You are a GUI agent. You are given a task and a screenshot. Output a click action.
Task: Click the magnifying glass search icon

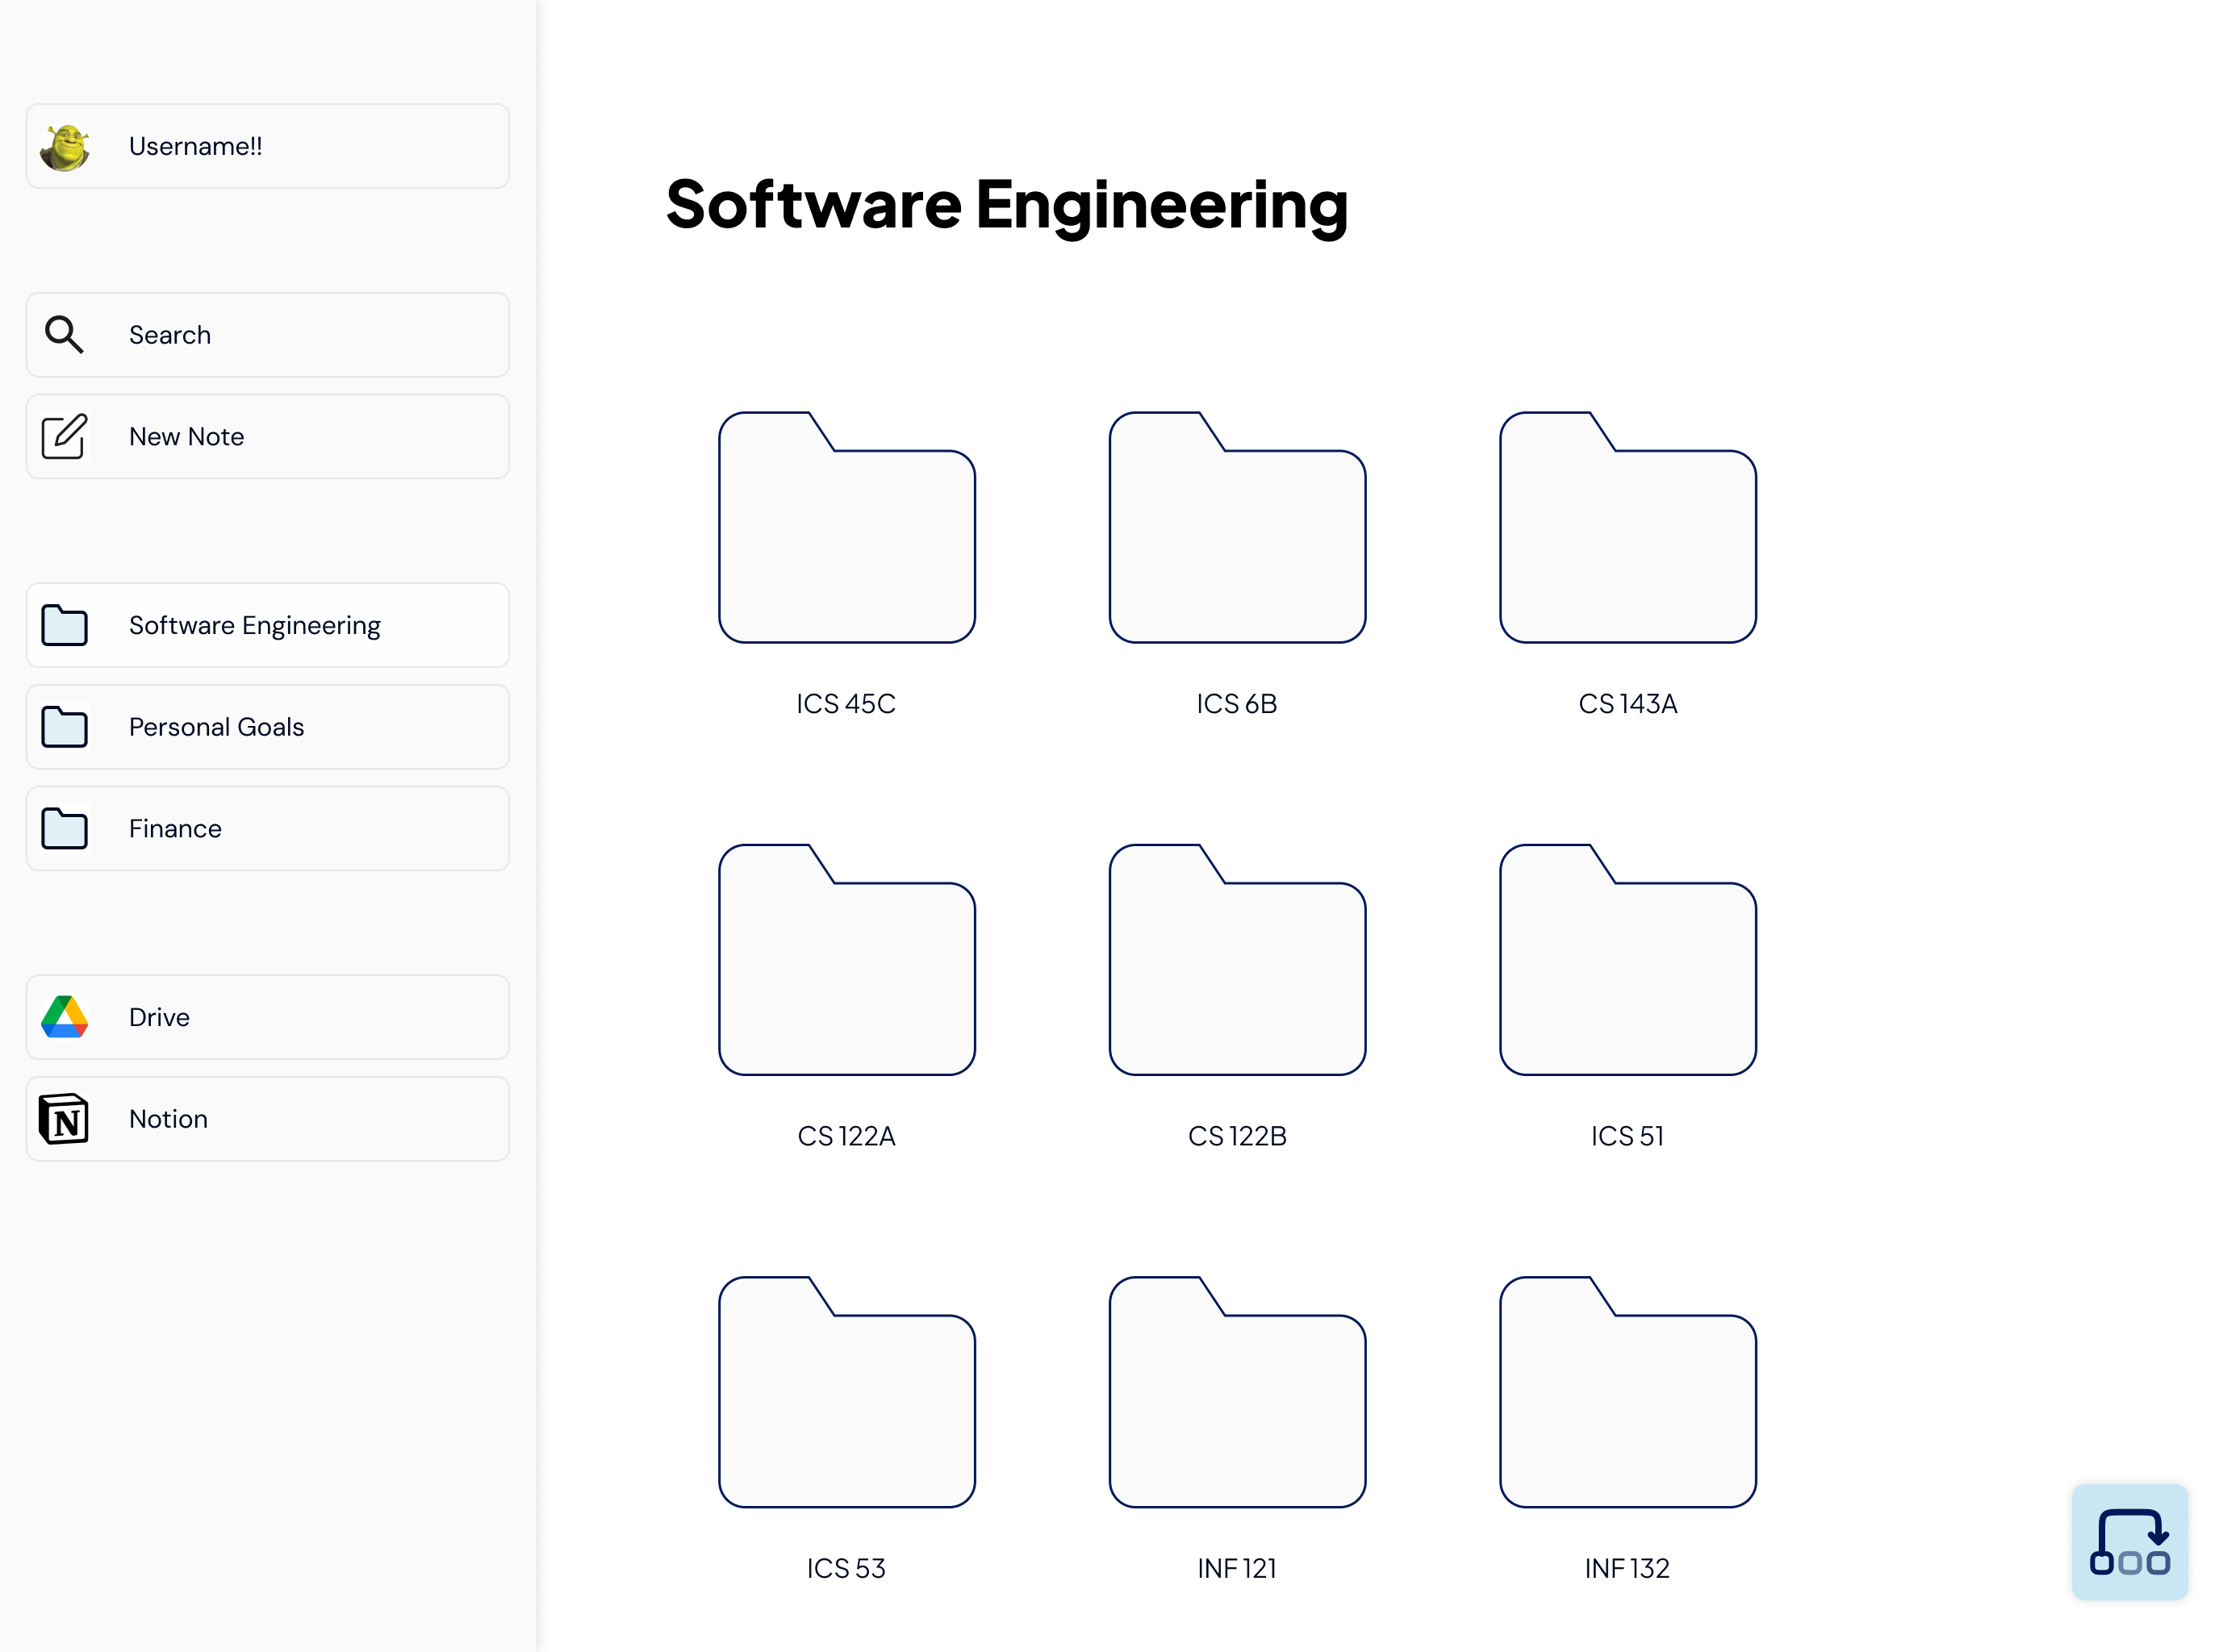point(65,335)
